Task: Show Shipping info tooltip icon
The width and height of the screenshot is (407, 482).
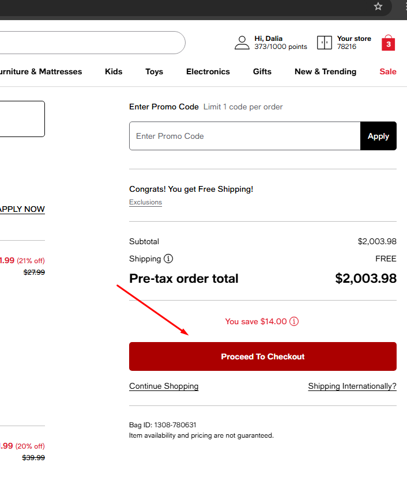Action: (168, 259)
